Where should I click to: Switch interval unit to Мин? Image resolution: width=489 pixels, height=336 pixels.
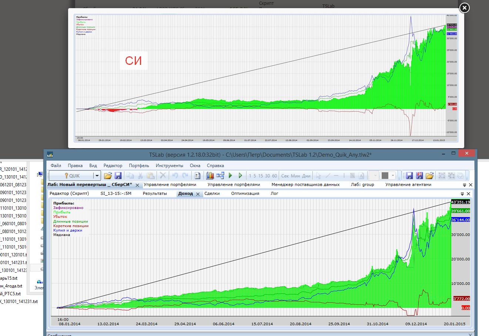click(295, 176)
